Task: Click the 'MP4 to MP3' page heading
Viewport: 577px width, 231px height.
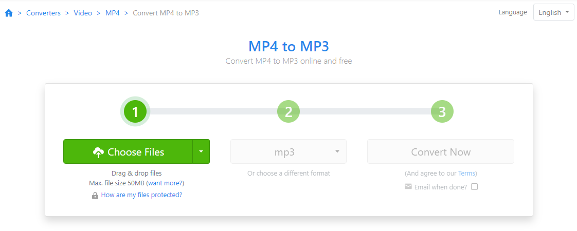Action: coord(288,47)
